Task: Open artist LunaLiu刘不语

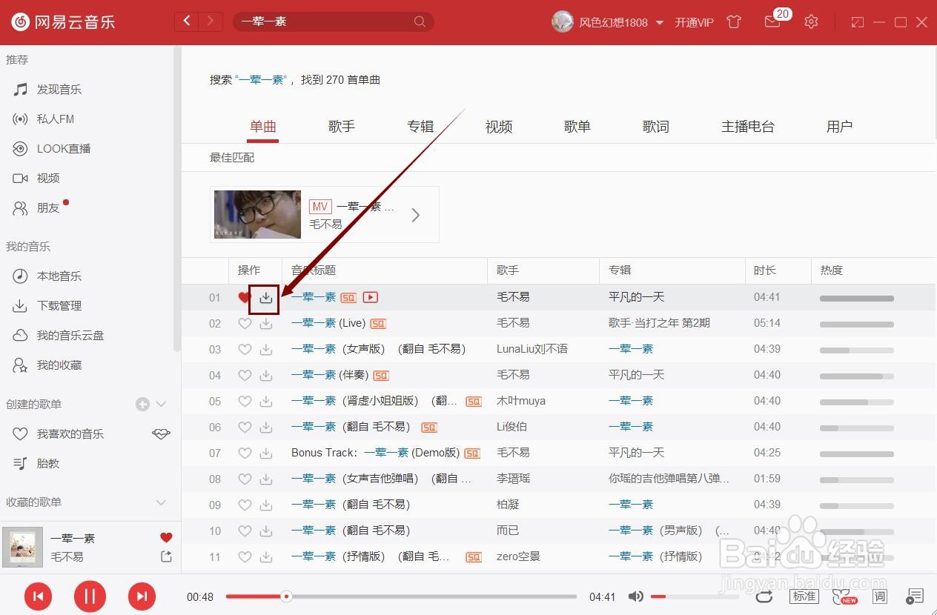Action: (532, 349)
